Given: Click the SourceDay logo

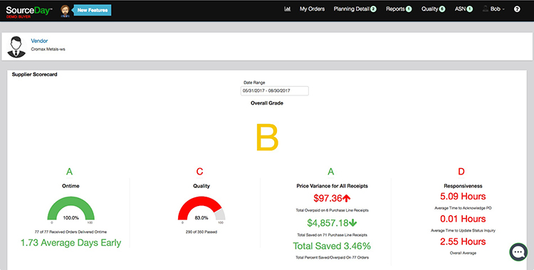Looking at the screenshot, I should 29,11.
